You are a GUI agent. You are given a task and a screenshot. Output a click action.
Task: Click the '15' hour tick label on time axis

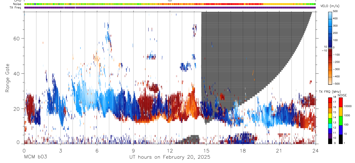206,151
